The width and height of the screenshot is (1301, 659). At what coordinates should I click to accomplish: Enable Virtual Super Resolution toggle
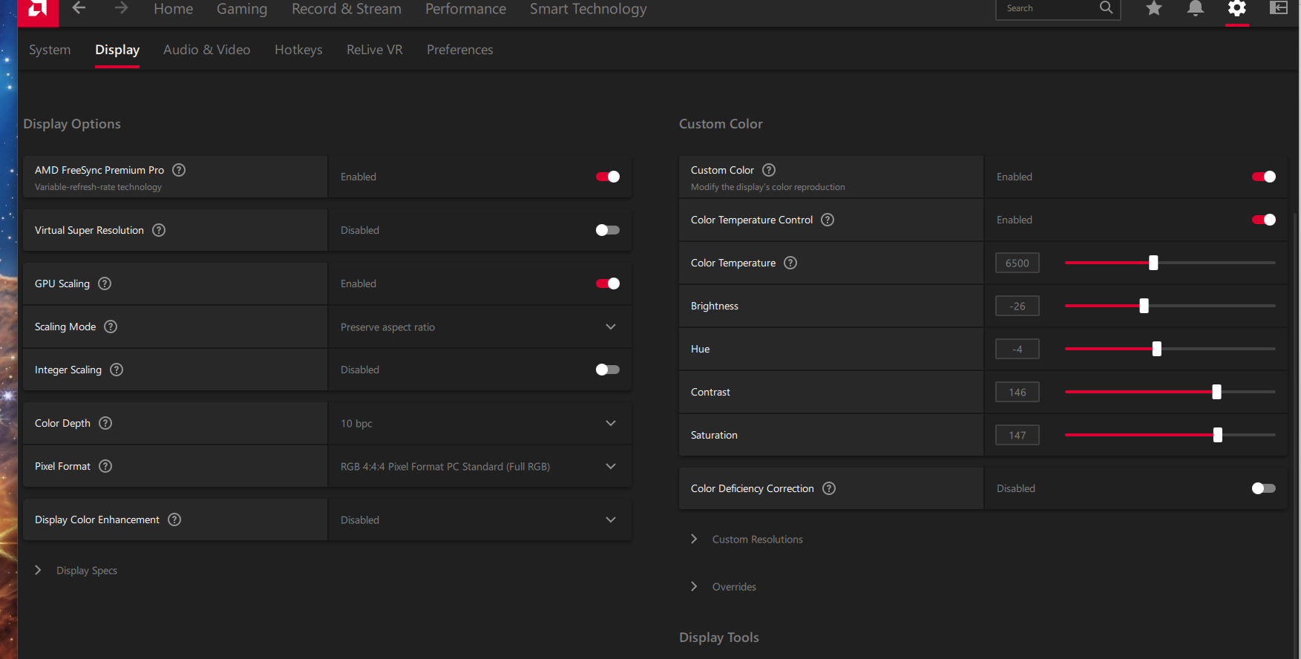608,230
